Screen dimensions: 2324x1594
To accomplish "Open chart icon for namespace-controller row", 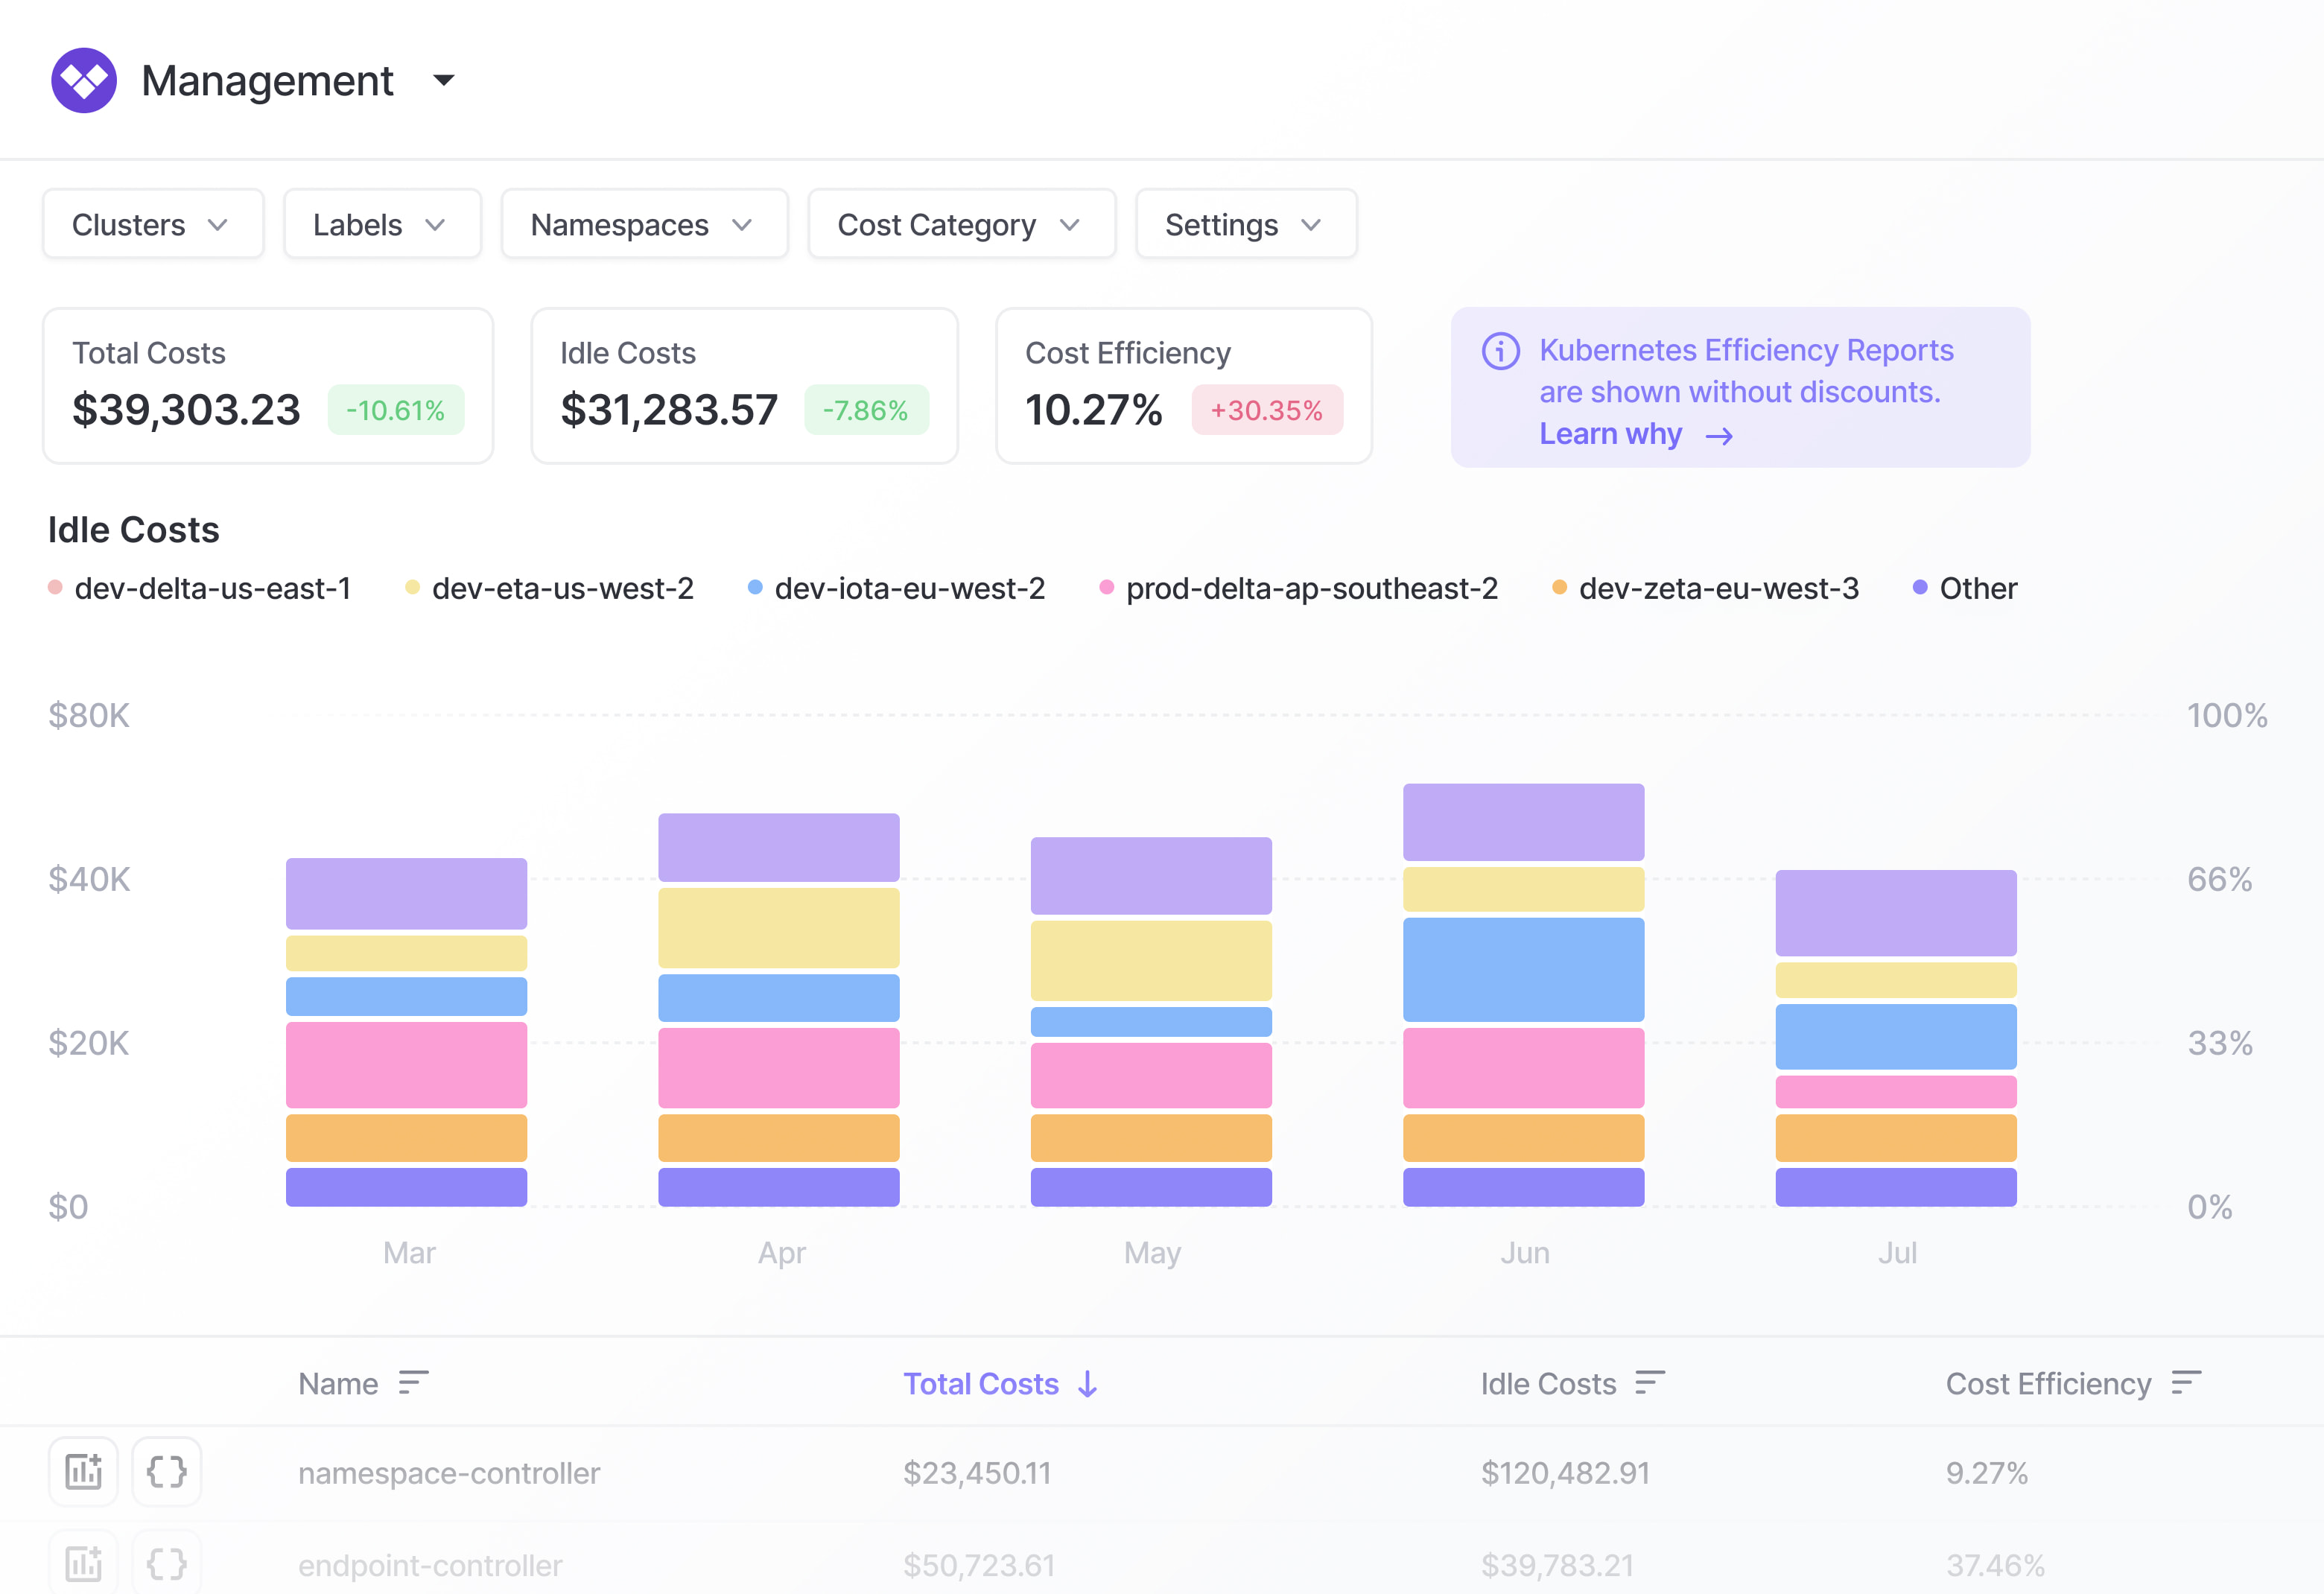I will click(84, 1472).
